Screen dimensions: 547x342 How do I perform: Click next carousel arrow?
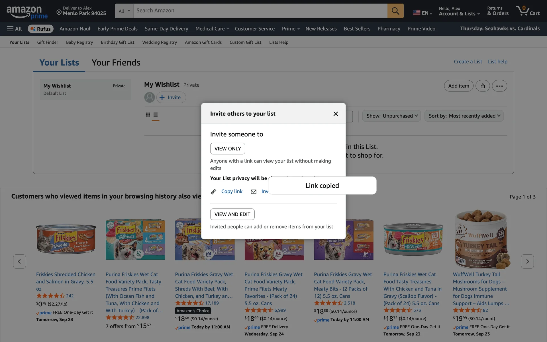[x=527, y=261]
